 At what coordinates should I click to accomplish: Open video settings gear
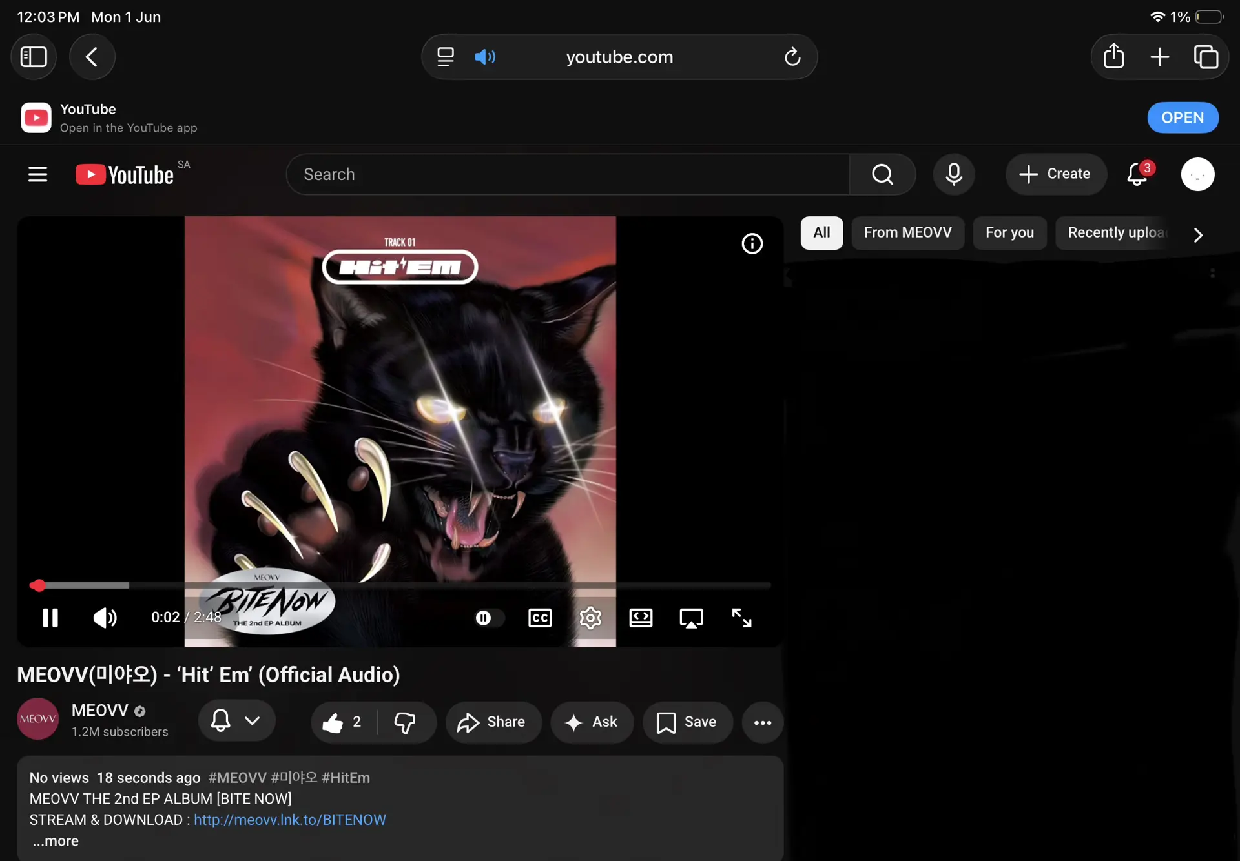[x=590, y=618]
